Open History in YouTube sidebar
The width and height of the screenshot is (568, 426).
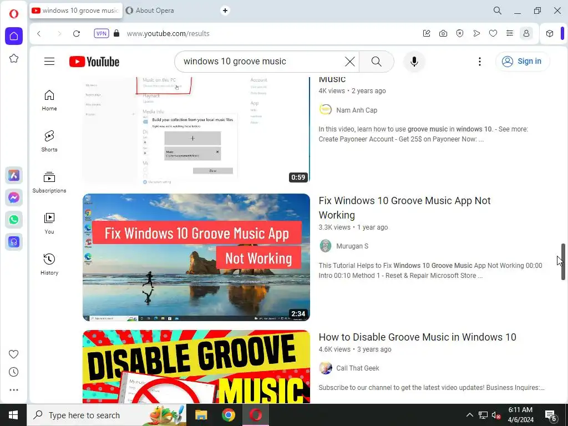(x=49, y=265)
